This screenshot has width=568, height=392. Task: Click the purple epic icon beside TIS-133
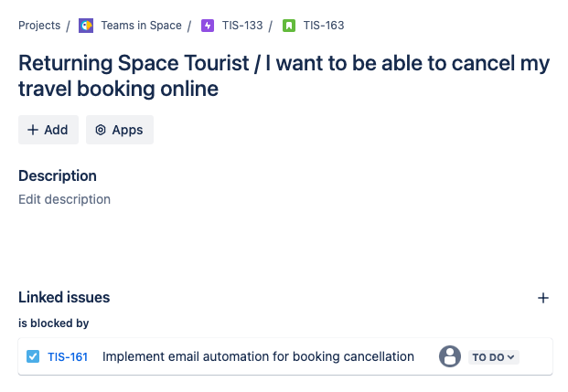click(208, 26)
